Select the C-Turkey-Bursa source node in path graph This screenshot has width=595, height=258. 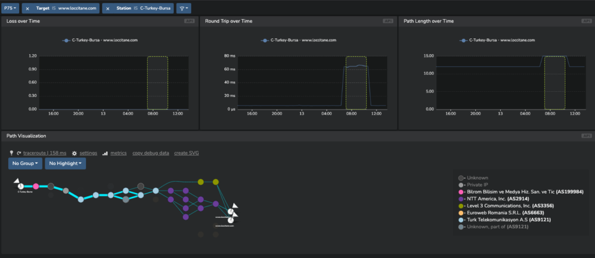(x=21, y=186)
